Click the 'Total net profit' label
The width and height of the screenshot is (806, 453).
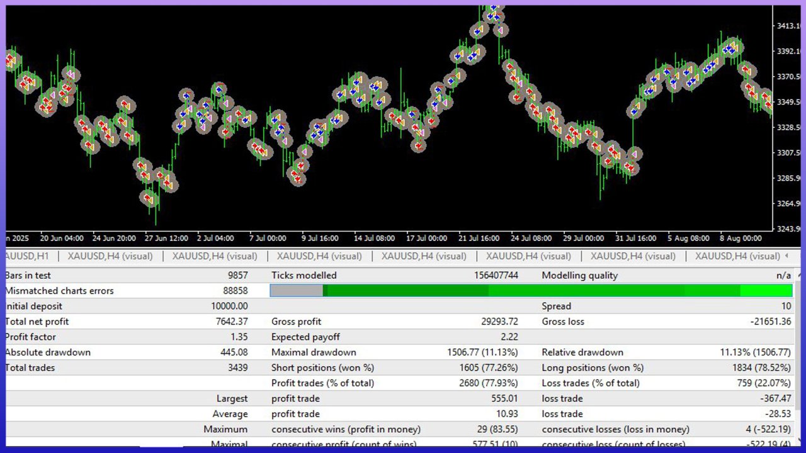37,322
